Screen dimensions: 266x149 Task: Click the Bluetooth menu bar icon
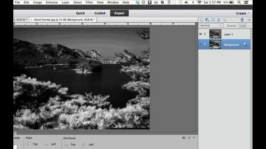(x=193, y=2)
